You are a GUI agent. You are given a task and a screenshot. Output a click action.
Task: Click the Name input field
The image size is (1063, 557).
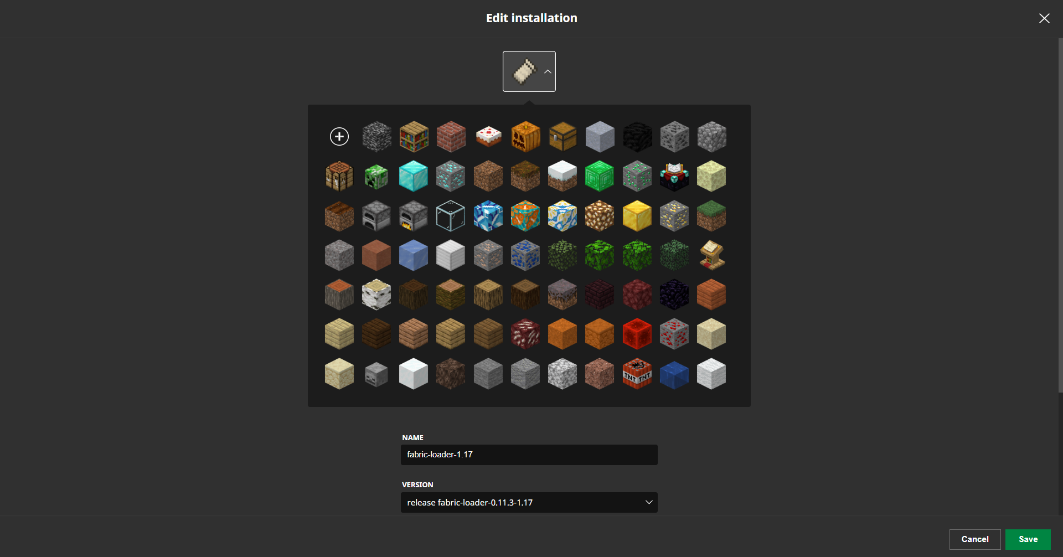(x=529, y=455)
